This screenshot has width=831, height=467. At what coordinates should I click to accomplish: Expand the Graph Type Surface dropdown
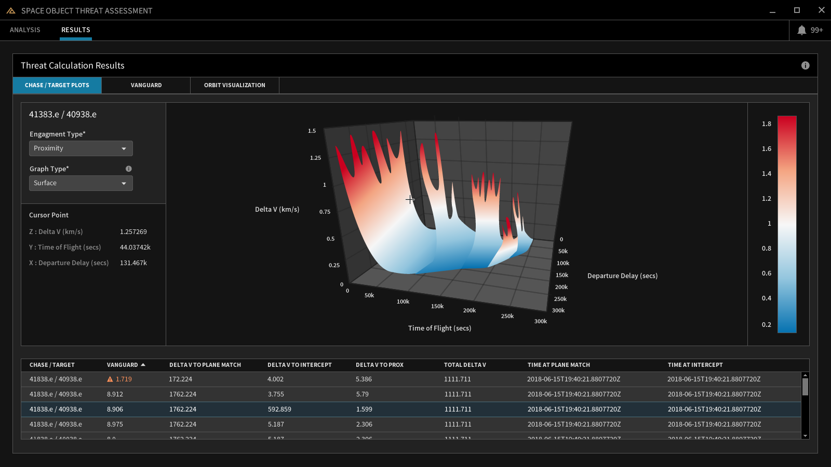click(81, 183)
